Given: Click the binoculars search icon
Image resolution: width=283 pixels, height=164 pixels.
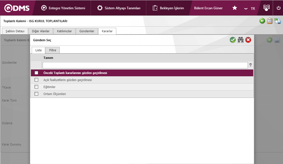Looking at the screenshot, I should 241,40.
